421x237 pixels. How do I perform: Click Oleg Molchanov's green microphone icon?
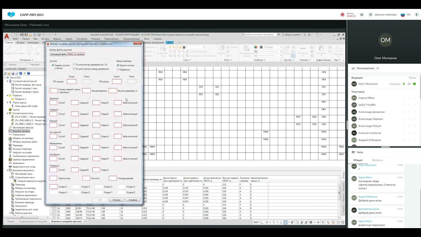point(404,84)
